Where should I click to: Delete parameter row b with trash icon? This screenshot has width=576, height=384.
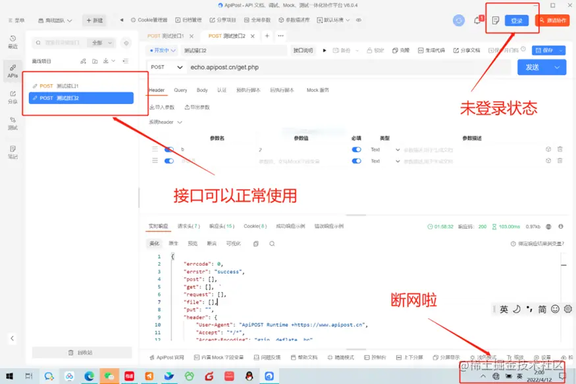[x=560, y=149]
